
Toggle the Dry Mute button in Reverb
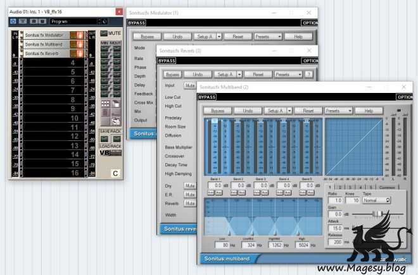[190, 186]
